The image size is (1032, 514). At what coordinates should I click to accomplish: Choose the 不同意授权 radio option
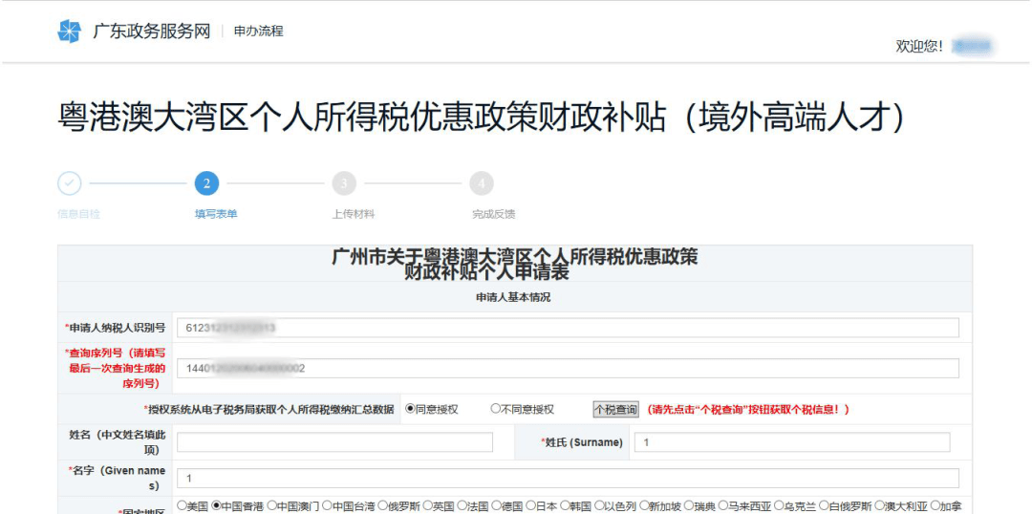495,409
